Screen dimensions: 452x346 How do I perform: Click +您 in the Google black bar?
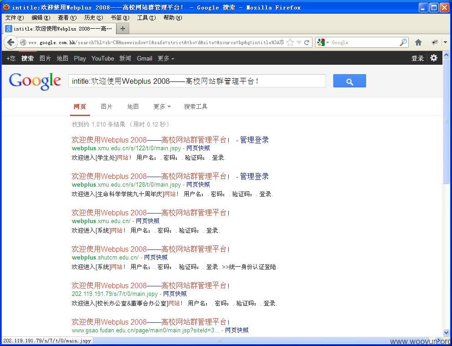(11, 58)
